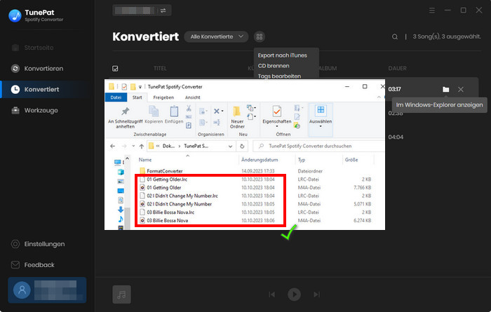Expand the Alle Konvertierte dropdown
Screen dimensions: 491x312
coord(217,36)
